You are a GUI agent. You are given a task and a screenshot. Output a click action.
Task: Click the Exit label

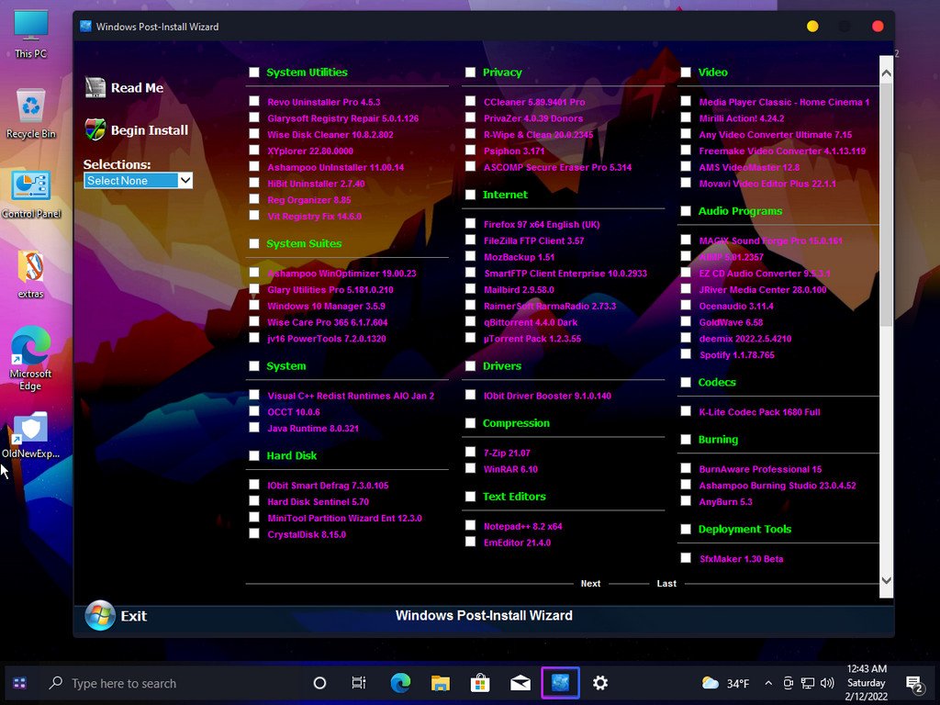tap(134, 616)
